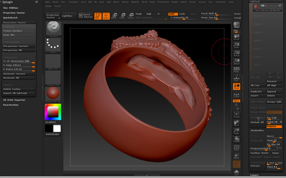Toggle PolyF polyframe display
Screen dimensions: 286x178
[236, 148]
